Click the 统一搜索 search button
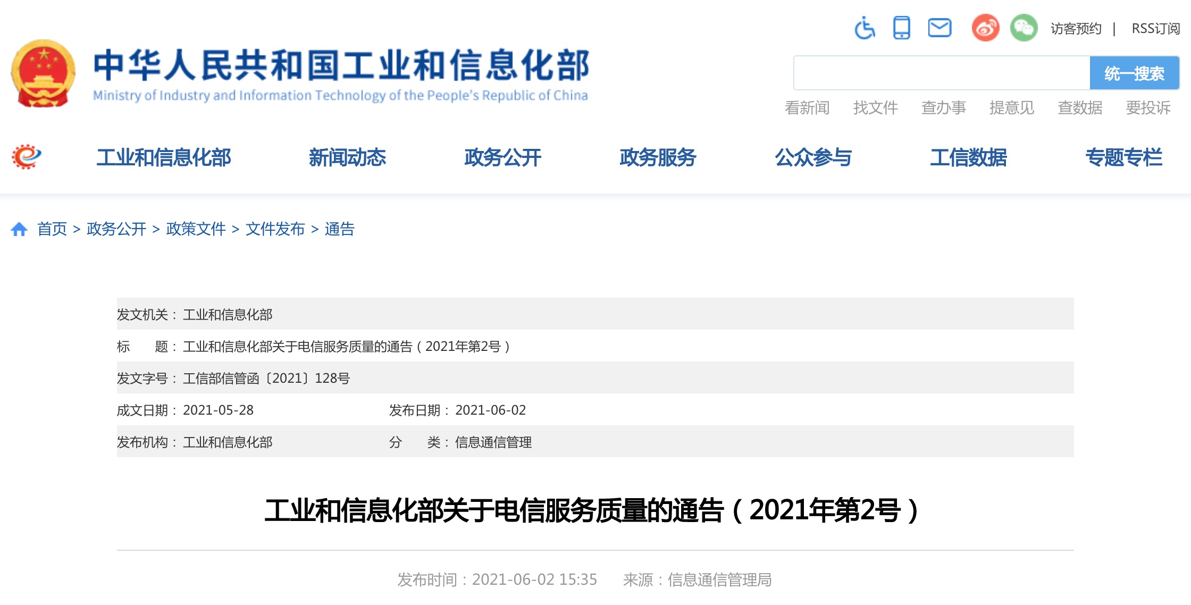Image resolution: width=1191 pixels, height=605 pixels. tap(1134, 73)
